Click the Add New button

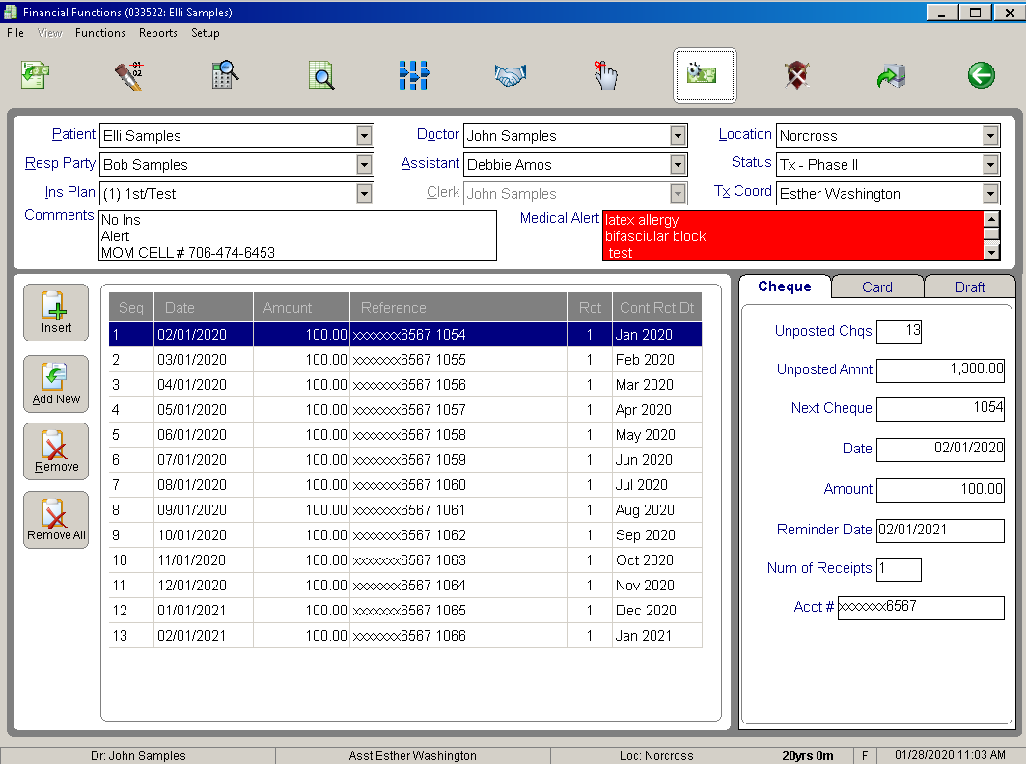pos(56,384)
